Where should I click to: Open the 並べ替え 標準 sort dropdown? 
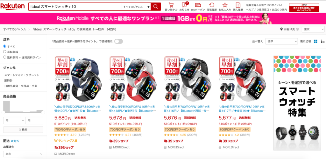[282, 41]
